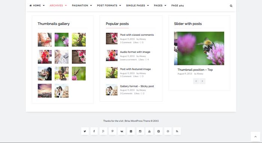Open gallery thumbnail of woman by canal
Screen dimensions: 262x143
point(45,73)
